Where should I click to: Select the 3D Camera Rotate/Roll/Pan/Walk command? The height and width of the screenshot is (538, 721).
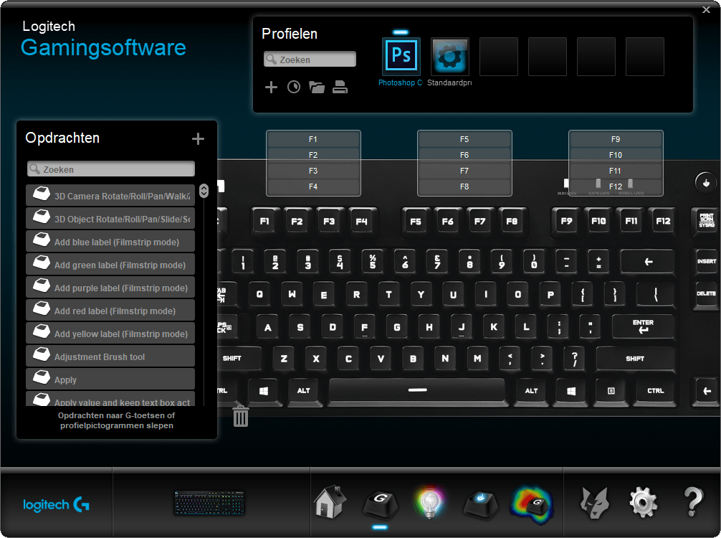pyautogui.click(x=110, y=195)
